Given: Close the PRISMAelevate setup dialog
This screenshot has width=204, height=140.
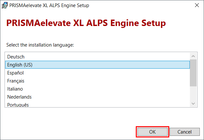Looking at the screenshot, I should pos(197,5).
